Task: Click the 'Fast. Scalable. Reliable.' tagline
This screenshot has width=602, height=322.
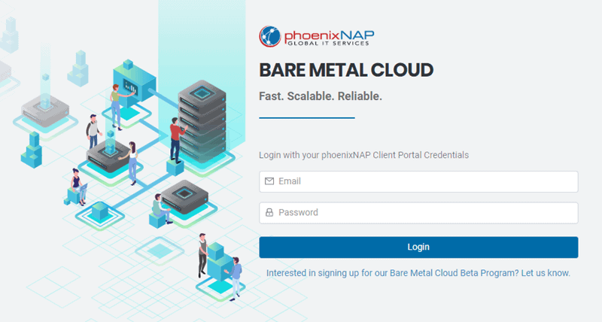Action: pos(321,96)
